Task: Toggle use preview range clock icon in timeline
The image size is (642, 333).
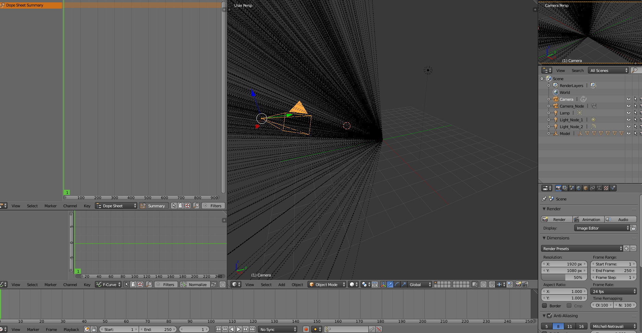Action: point(87,329)
